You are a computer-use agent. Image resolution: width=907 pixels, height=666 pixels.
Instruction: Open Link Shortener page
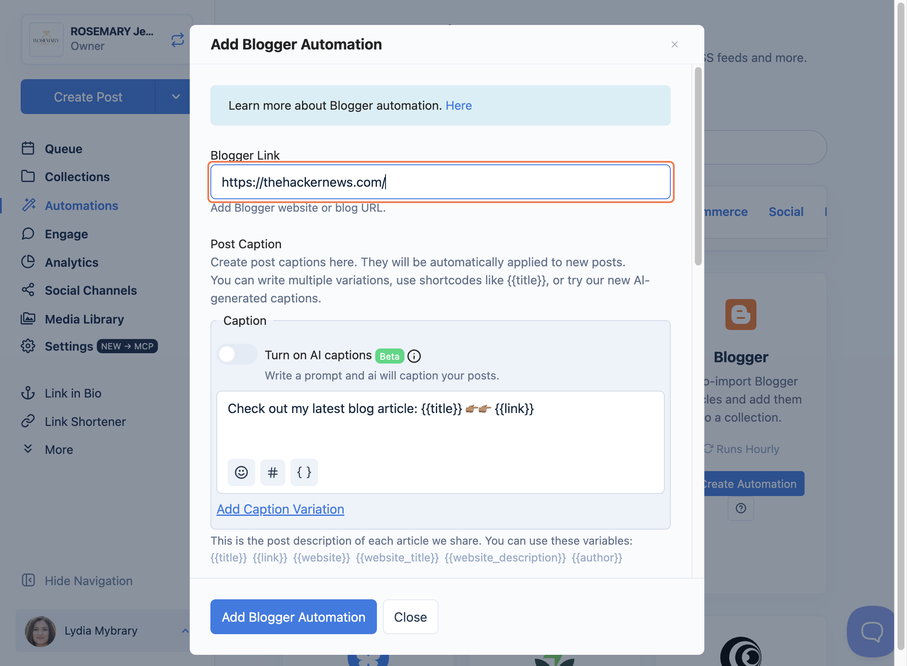click(x=85, y=422)
